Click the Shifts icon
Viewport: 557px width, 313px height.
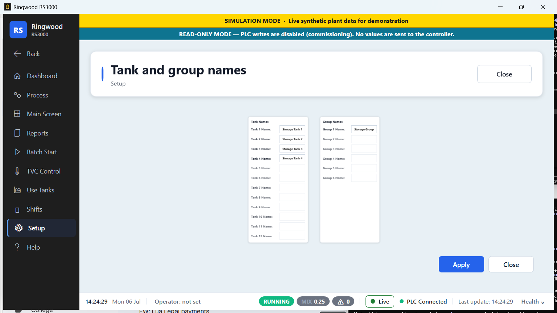coord(17,210)
